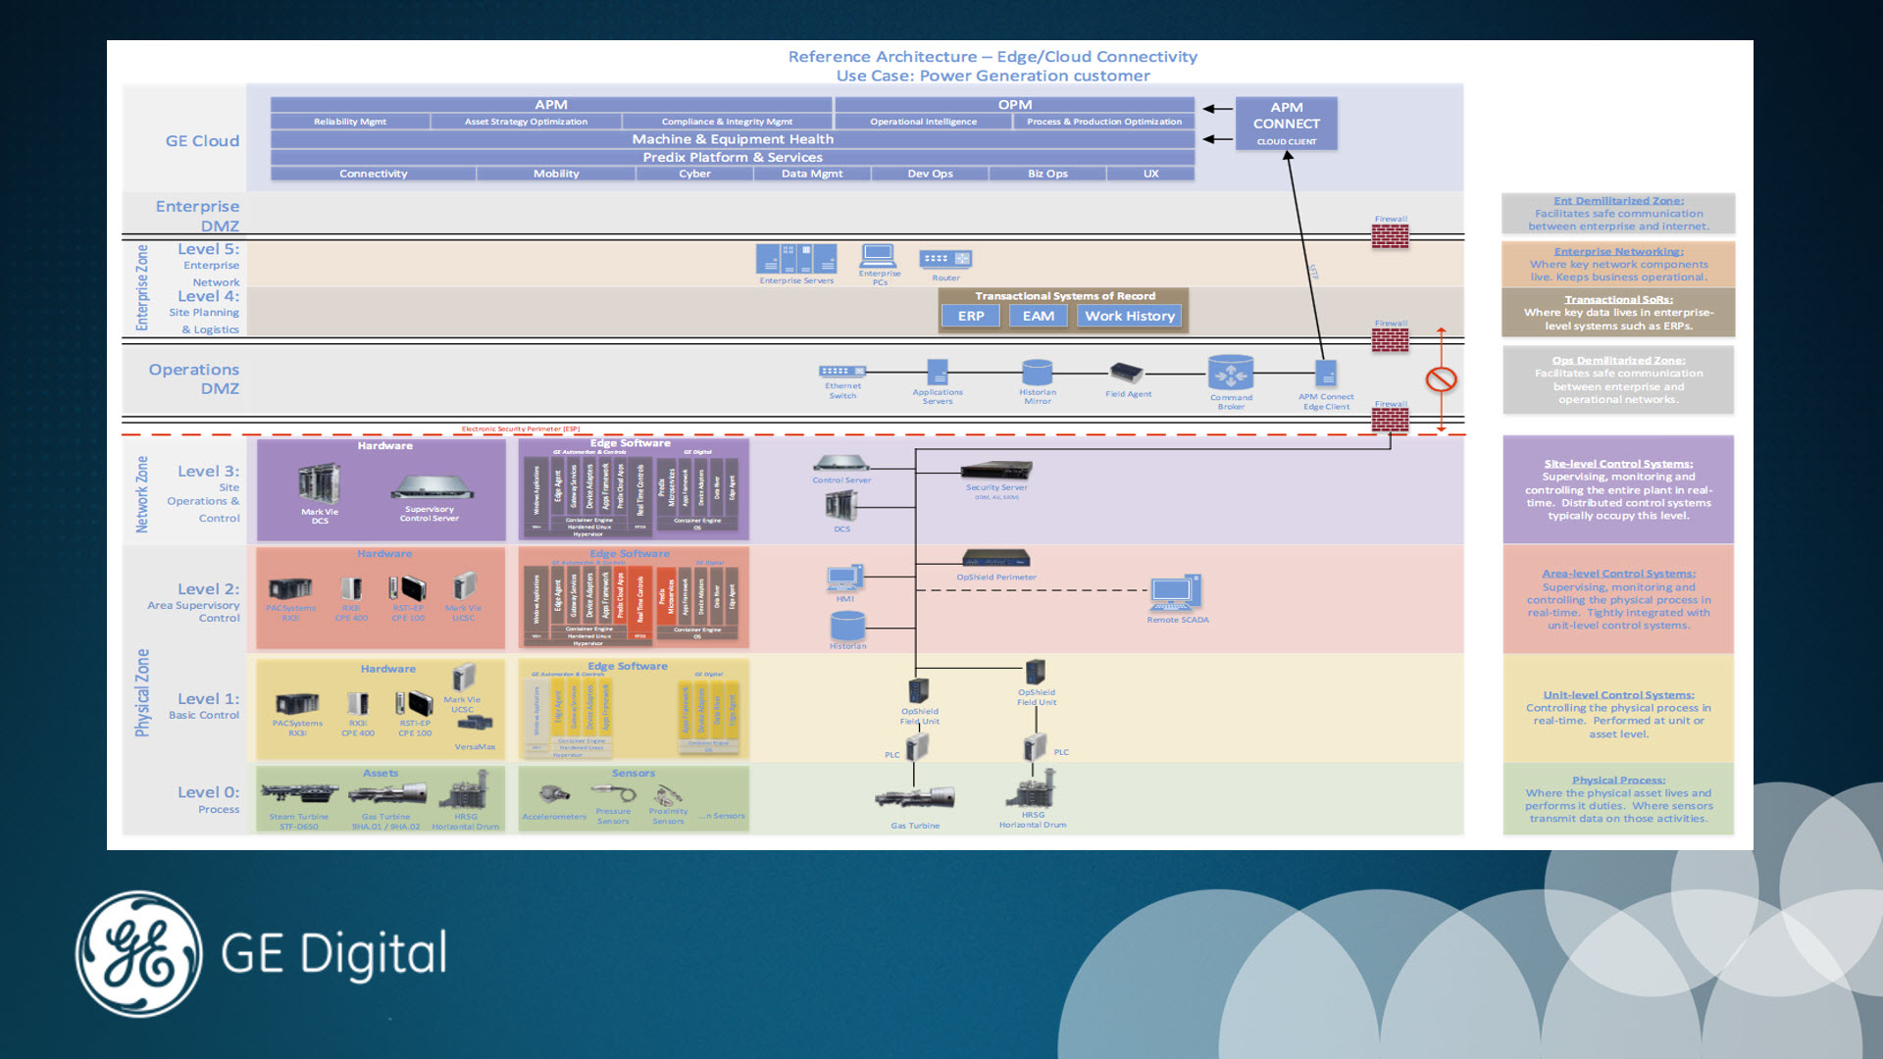Viewport: 1883px width, 1059px height.
Task: Click the Accelerometers sensor icon
Action: [554, 793]
